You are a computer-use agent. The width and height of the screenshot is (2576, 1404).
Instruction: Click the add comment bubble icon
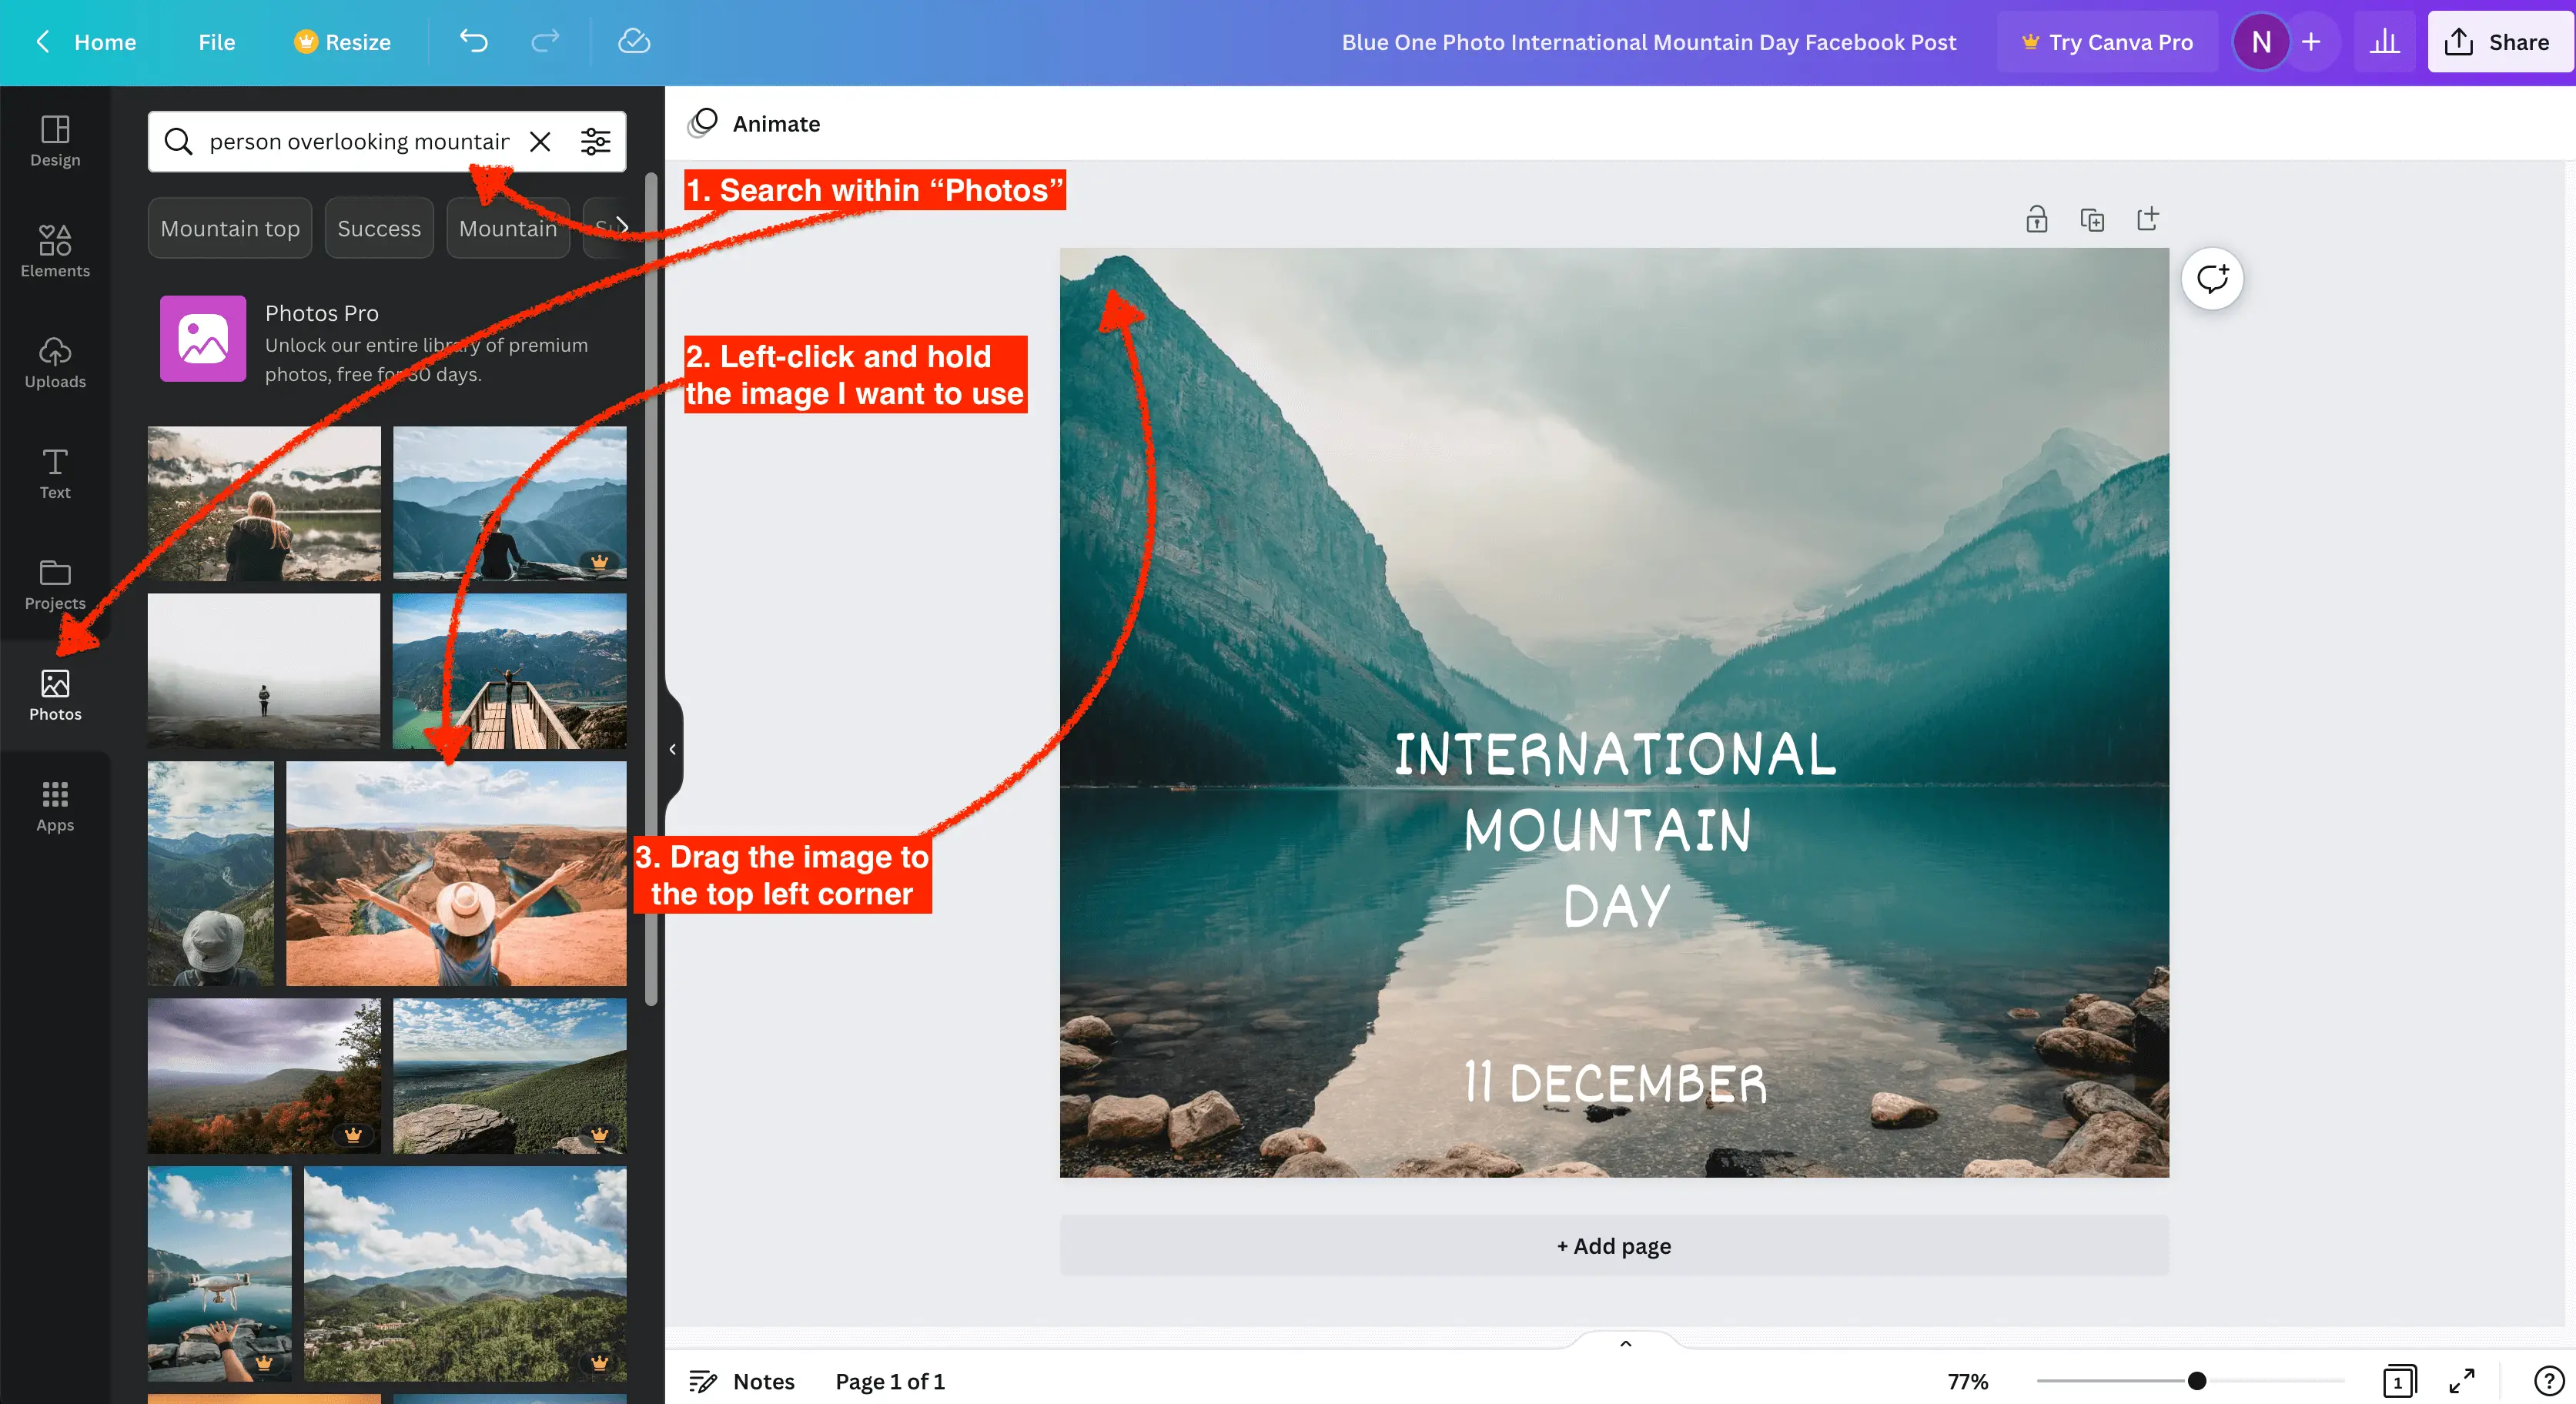[x=2212, y=278]
